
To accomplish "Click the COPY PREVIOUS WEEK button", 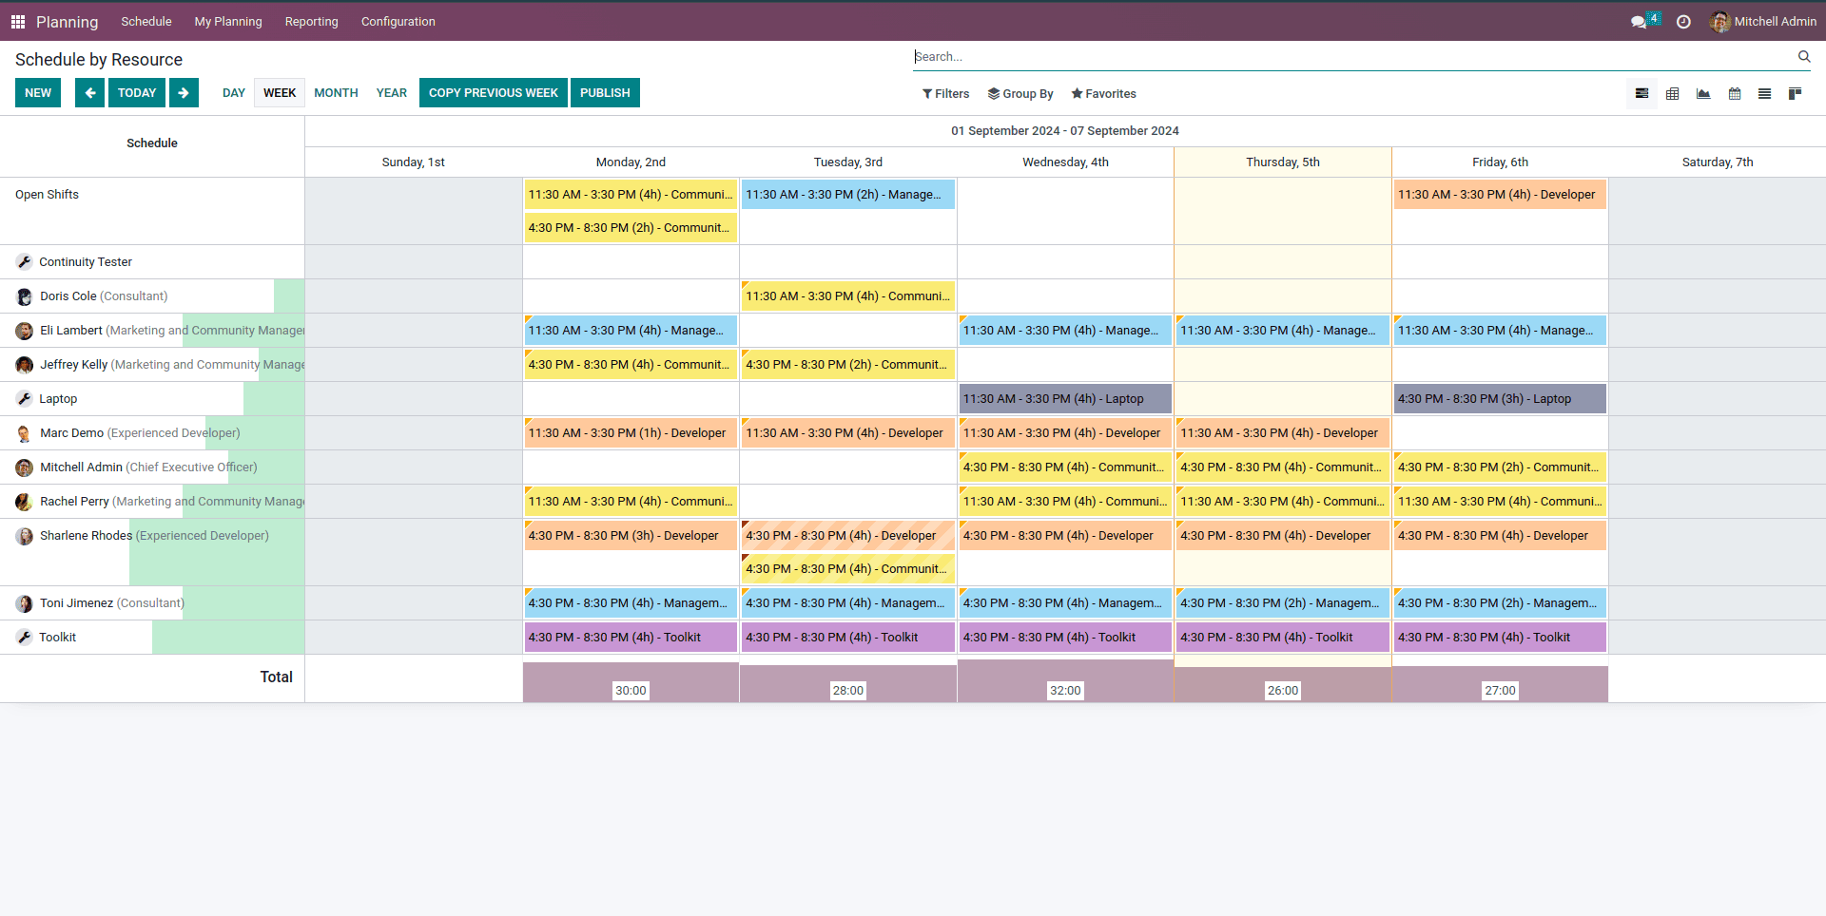I will pyautogui.click(x=493, y=92).
